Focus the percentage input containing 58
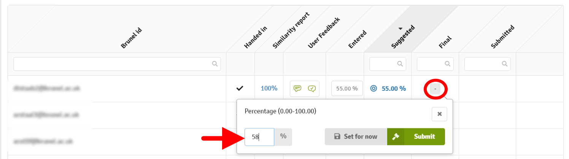569x159 pixels. (259, 137)
